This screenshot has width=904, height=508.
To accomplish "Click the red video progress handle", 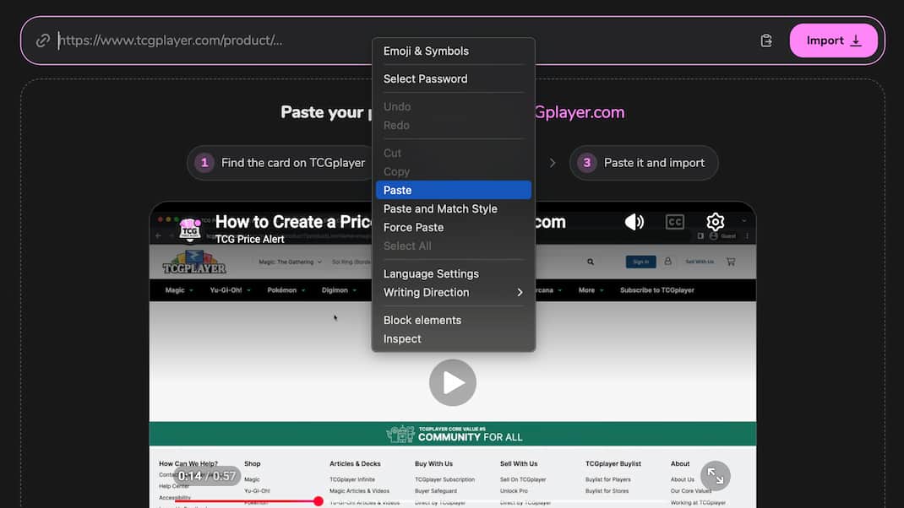I will point(319,501).
